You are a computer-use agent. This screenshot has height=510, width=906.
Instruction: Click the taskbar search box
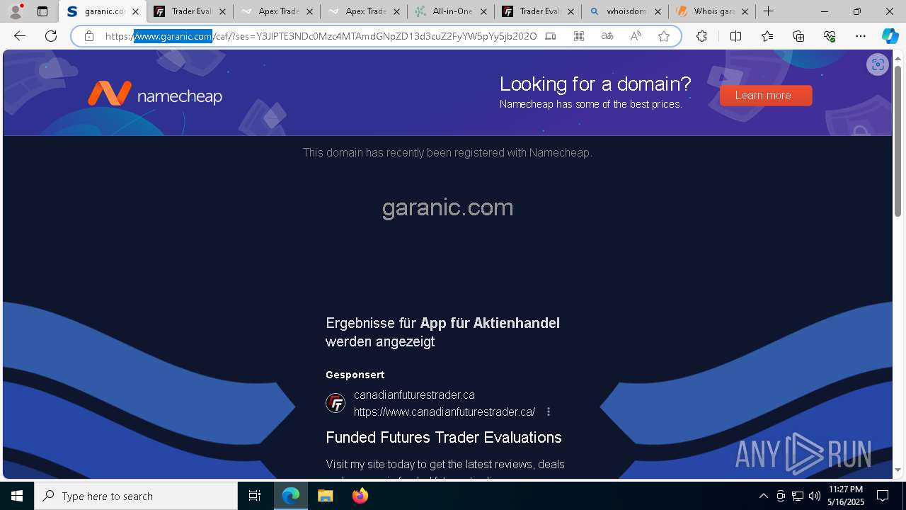[x=136, y=496]
